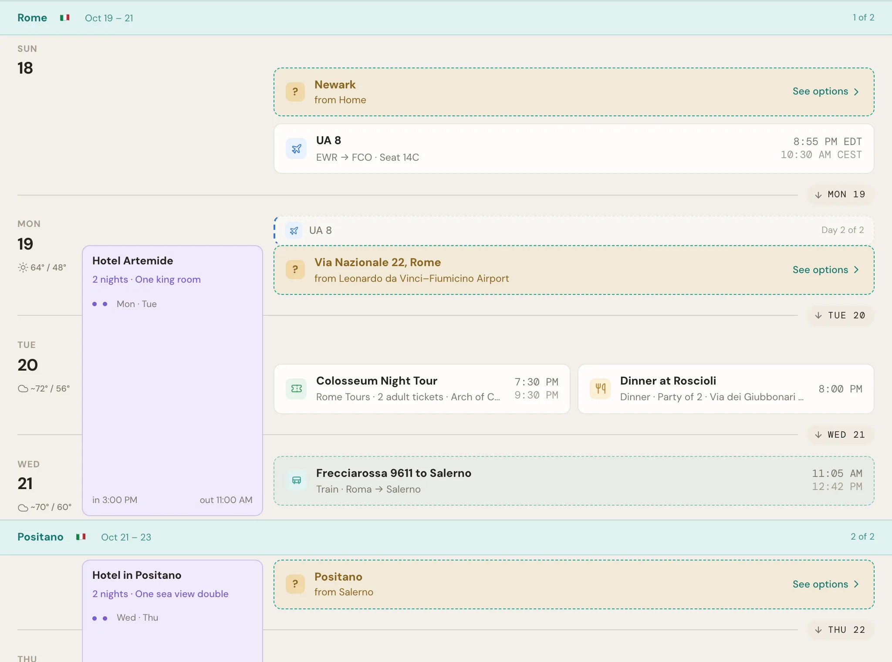Viewport: 892px width, 662px height.
Task: Jump to TUE 20 via the arrow chip
Action: pyautogui.click(x=840, y=315)
